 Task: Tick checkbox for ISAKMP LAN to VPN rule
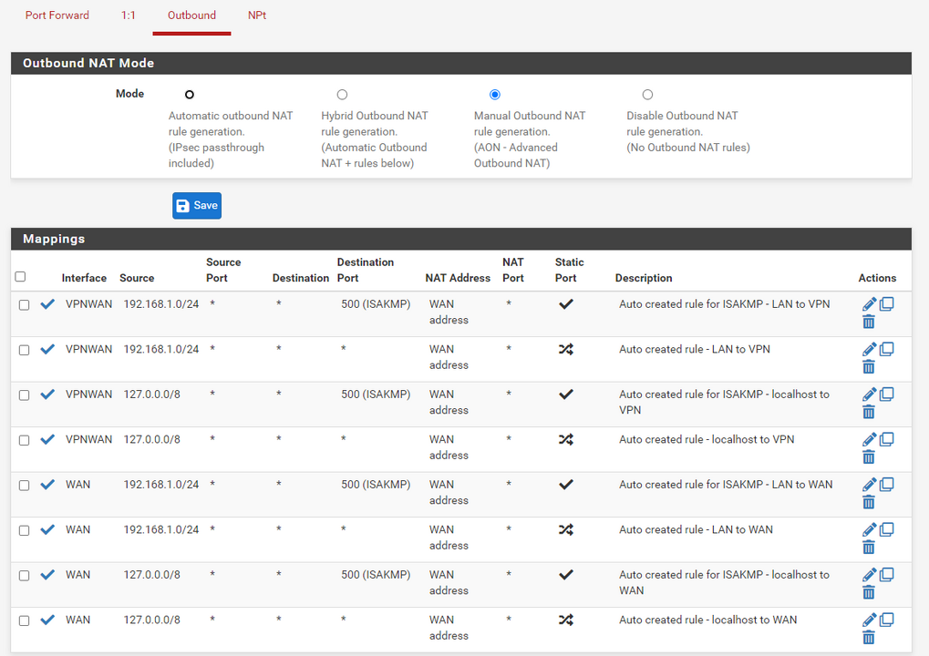coord(25,305)
